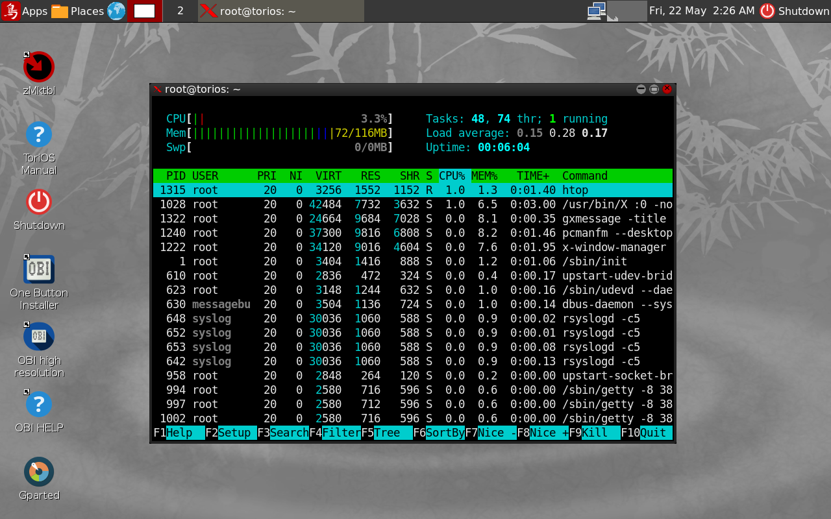Screen dimensions: 831x519
Task: Toggle htop F5 Tree view
Action: tap(393, 433)
